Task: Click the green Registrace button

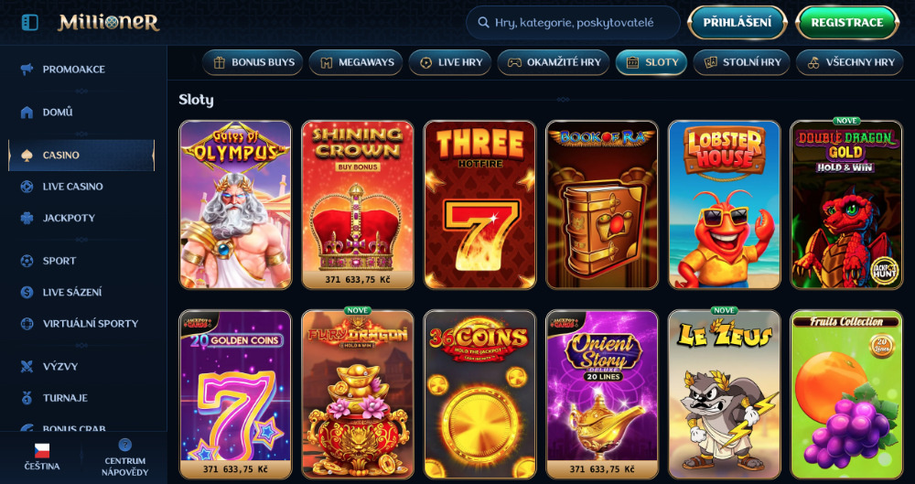Action: click(846, 23)
